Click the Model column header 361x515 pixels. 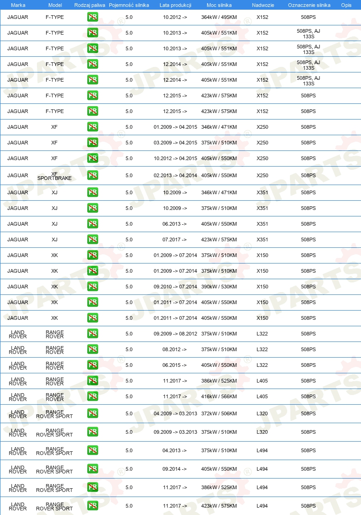pos(55,5)
